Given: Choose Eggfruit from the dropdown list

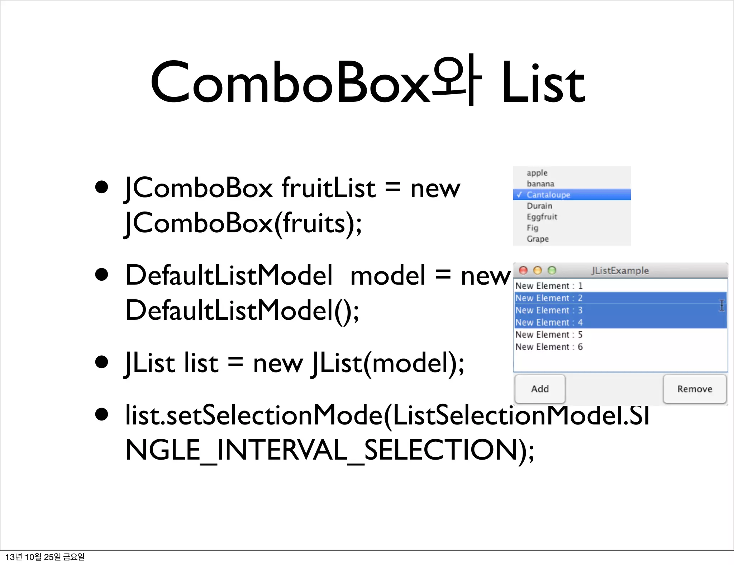Looking at the screenshot, I should (572, 217).
